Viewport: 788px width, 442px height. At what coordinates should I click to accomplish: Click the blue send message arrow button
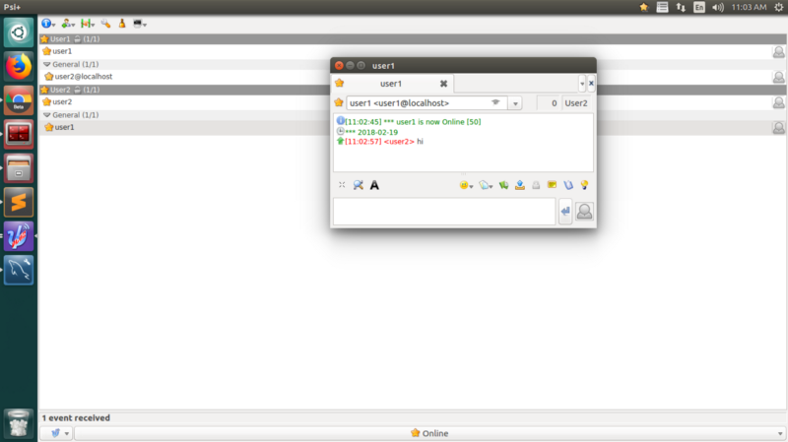click(x=565, y=212)
